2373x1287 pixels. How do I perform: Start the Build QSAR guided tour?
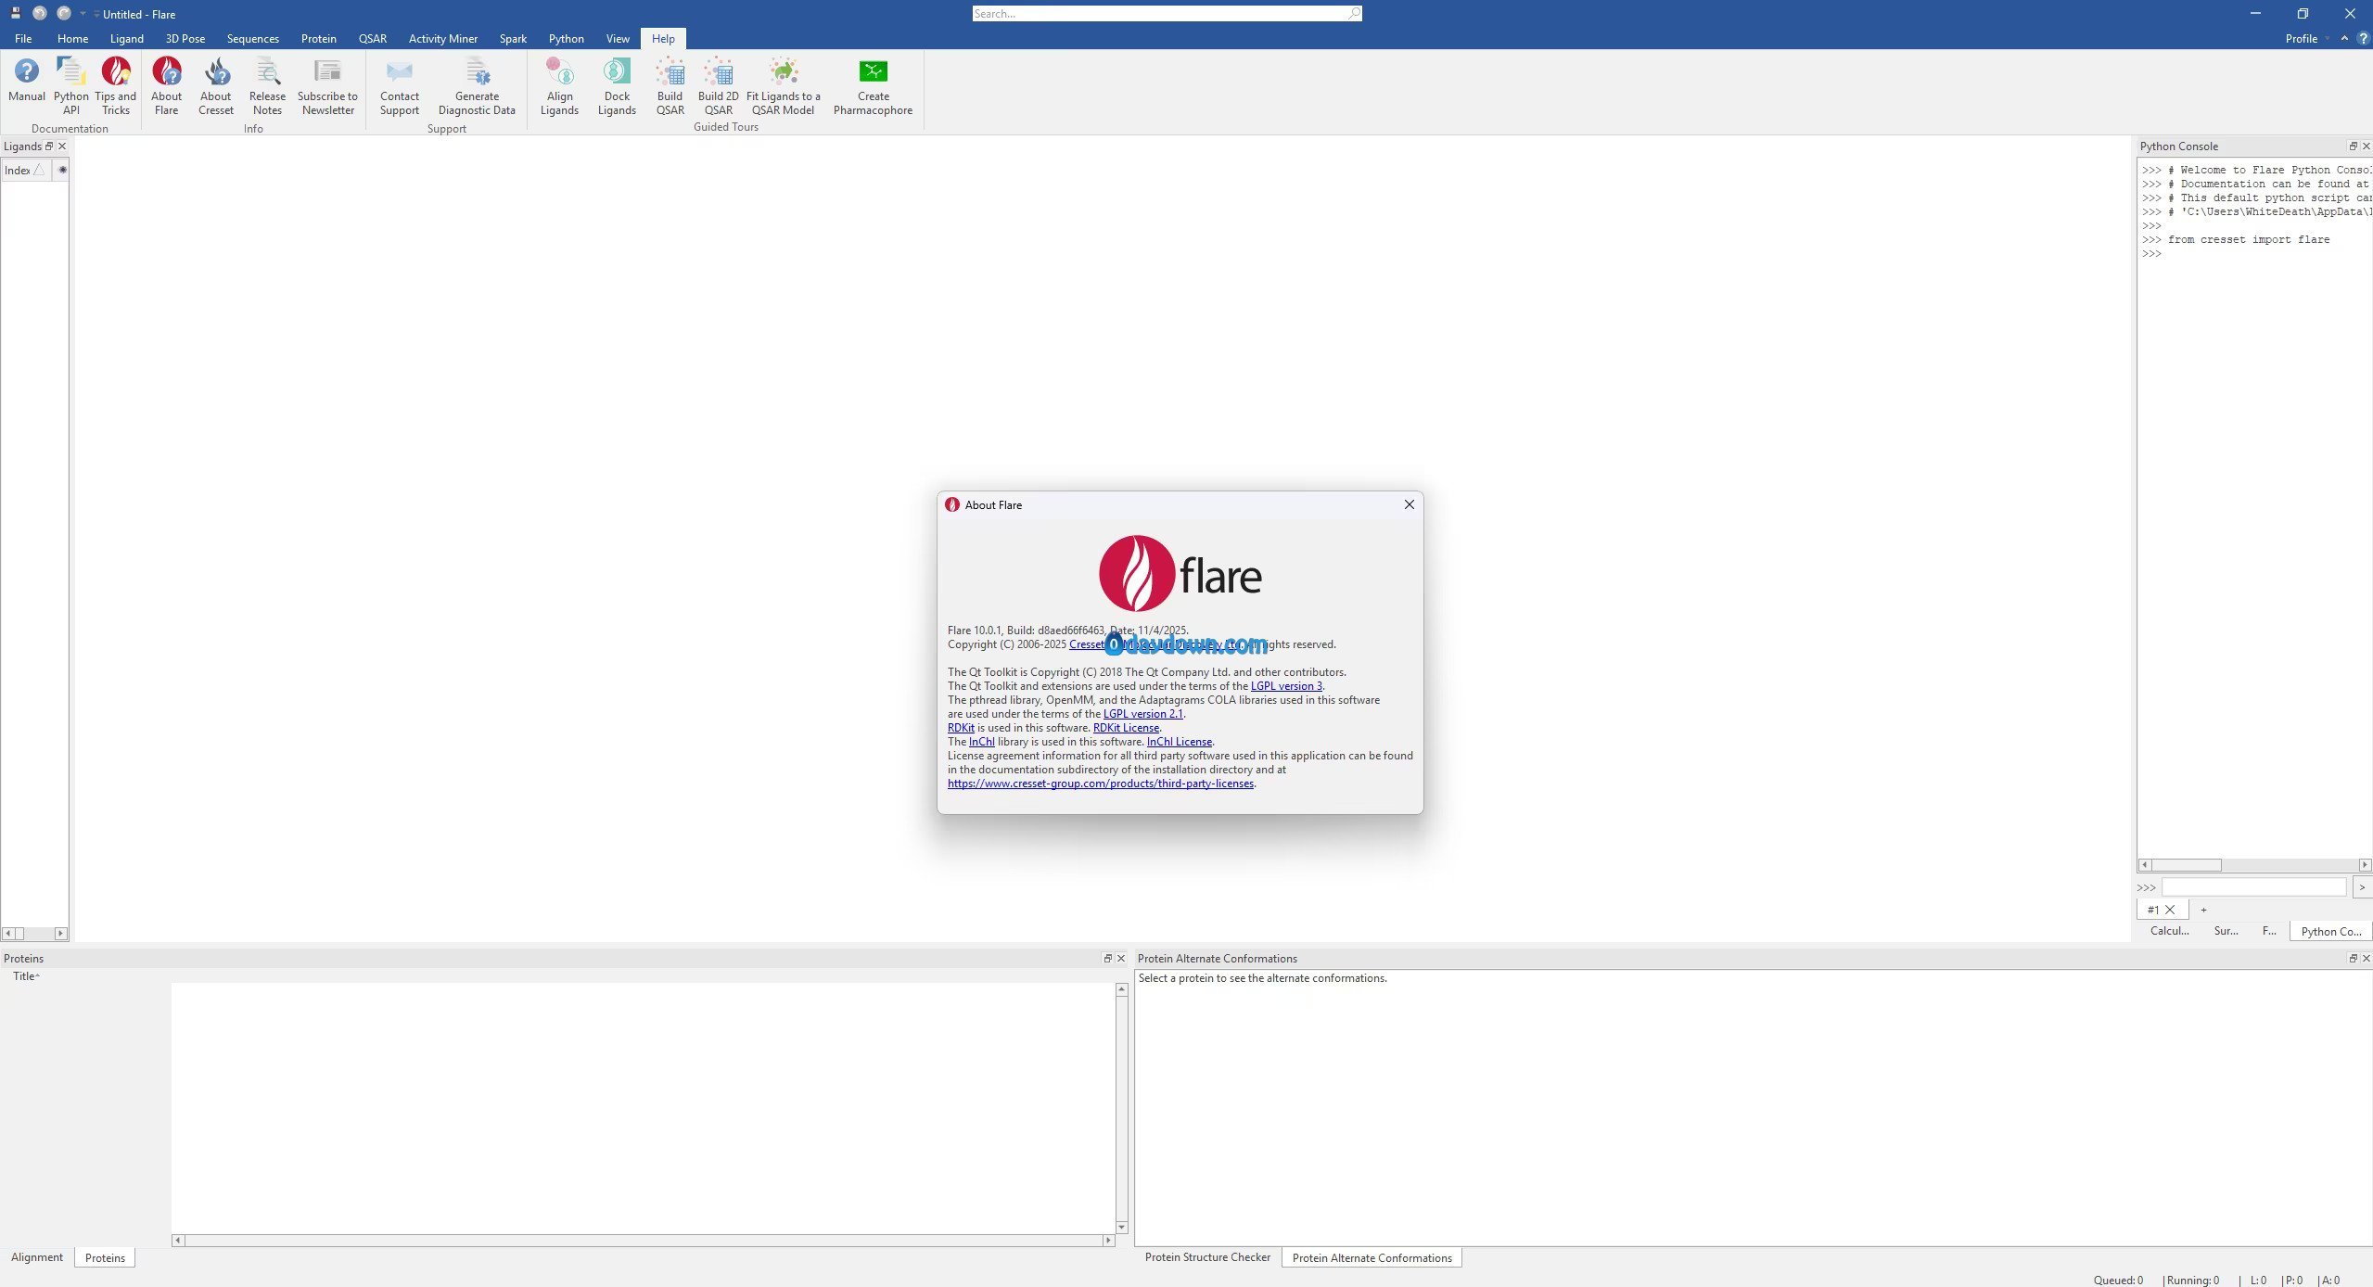[670, 85]
